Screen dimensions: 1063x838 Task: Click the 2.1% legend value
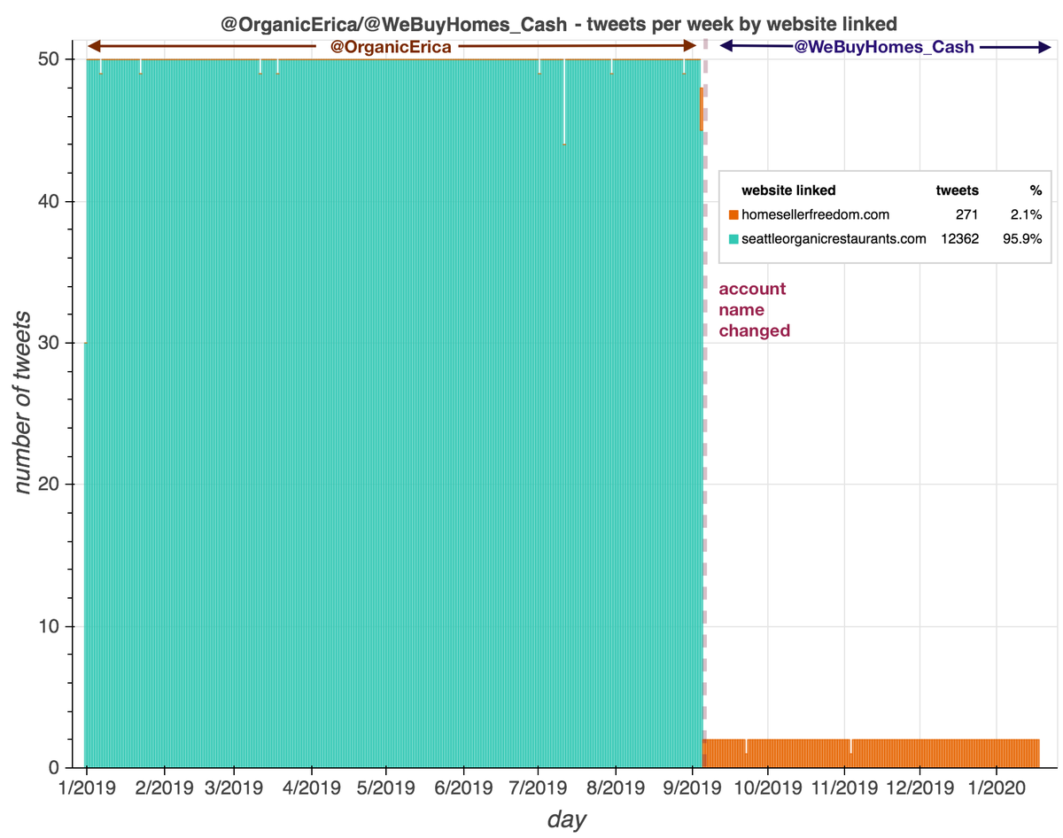[x=1028, y=215]
